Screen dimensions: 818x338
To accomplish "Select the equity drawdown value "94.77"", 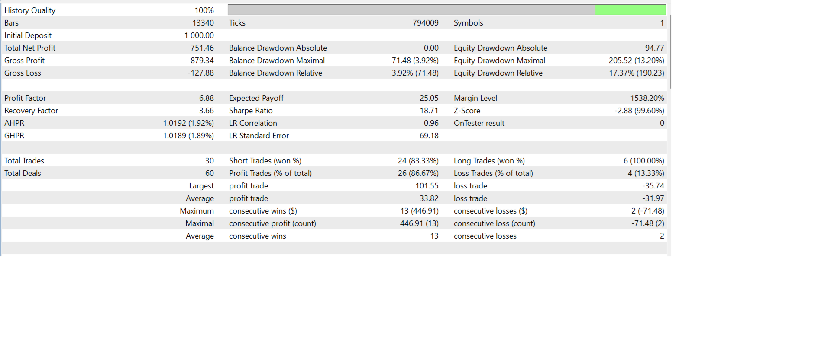I will [x=654, y=48].
